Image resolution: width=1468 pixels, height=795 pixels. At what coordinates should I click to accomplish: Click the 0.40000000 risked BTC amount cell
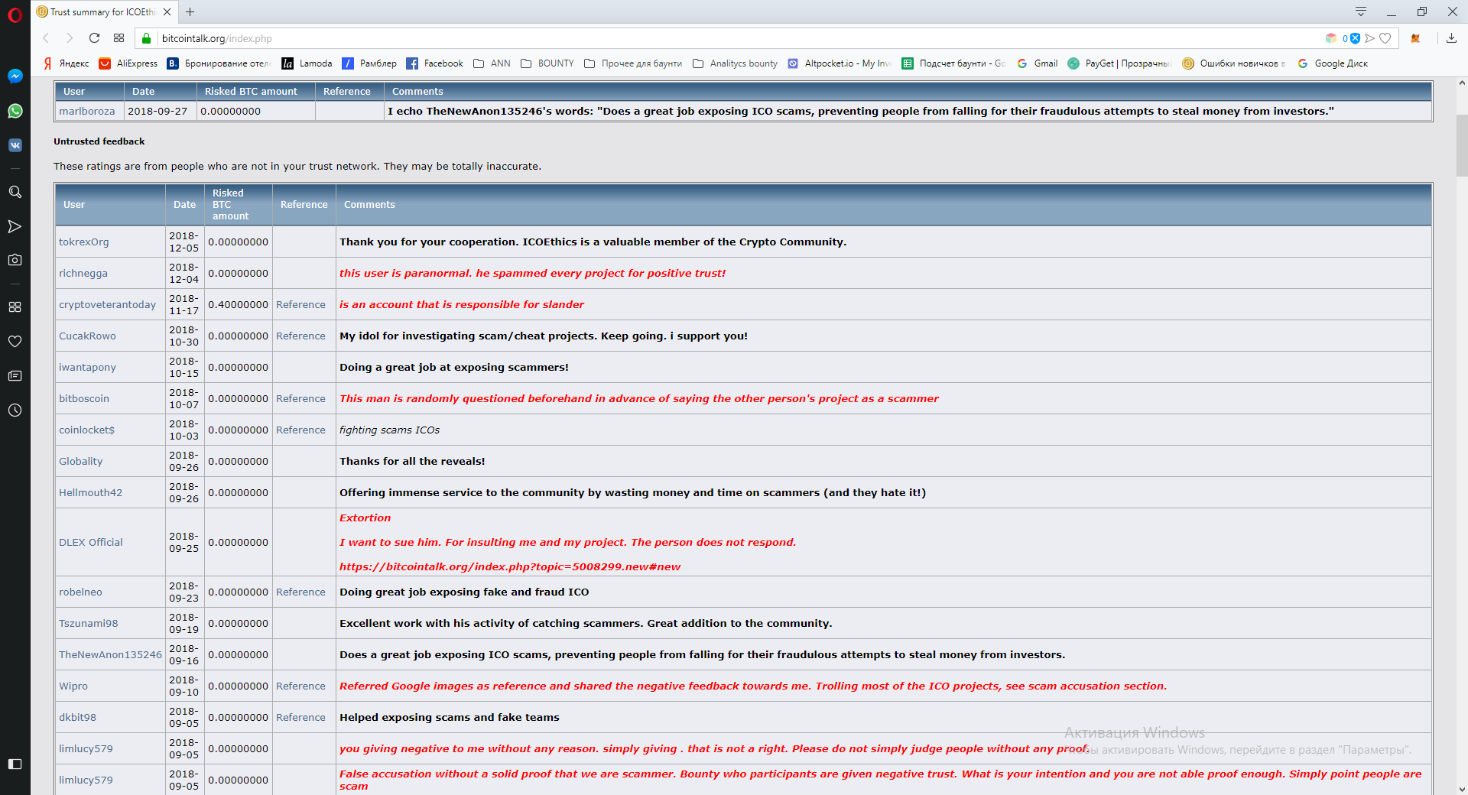[x=238, y=304]
